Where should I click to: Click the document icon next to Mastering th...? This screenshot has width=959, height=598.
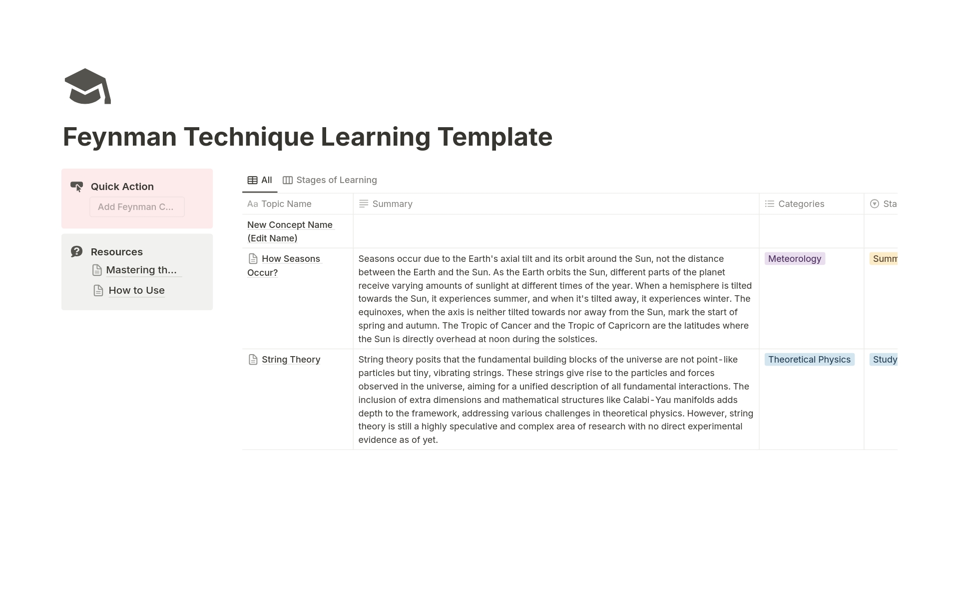pos(98,270)
